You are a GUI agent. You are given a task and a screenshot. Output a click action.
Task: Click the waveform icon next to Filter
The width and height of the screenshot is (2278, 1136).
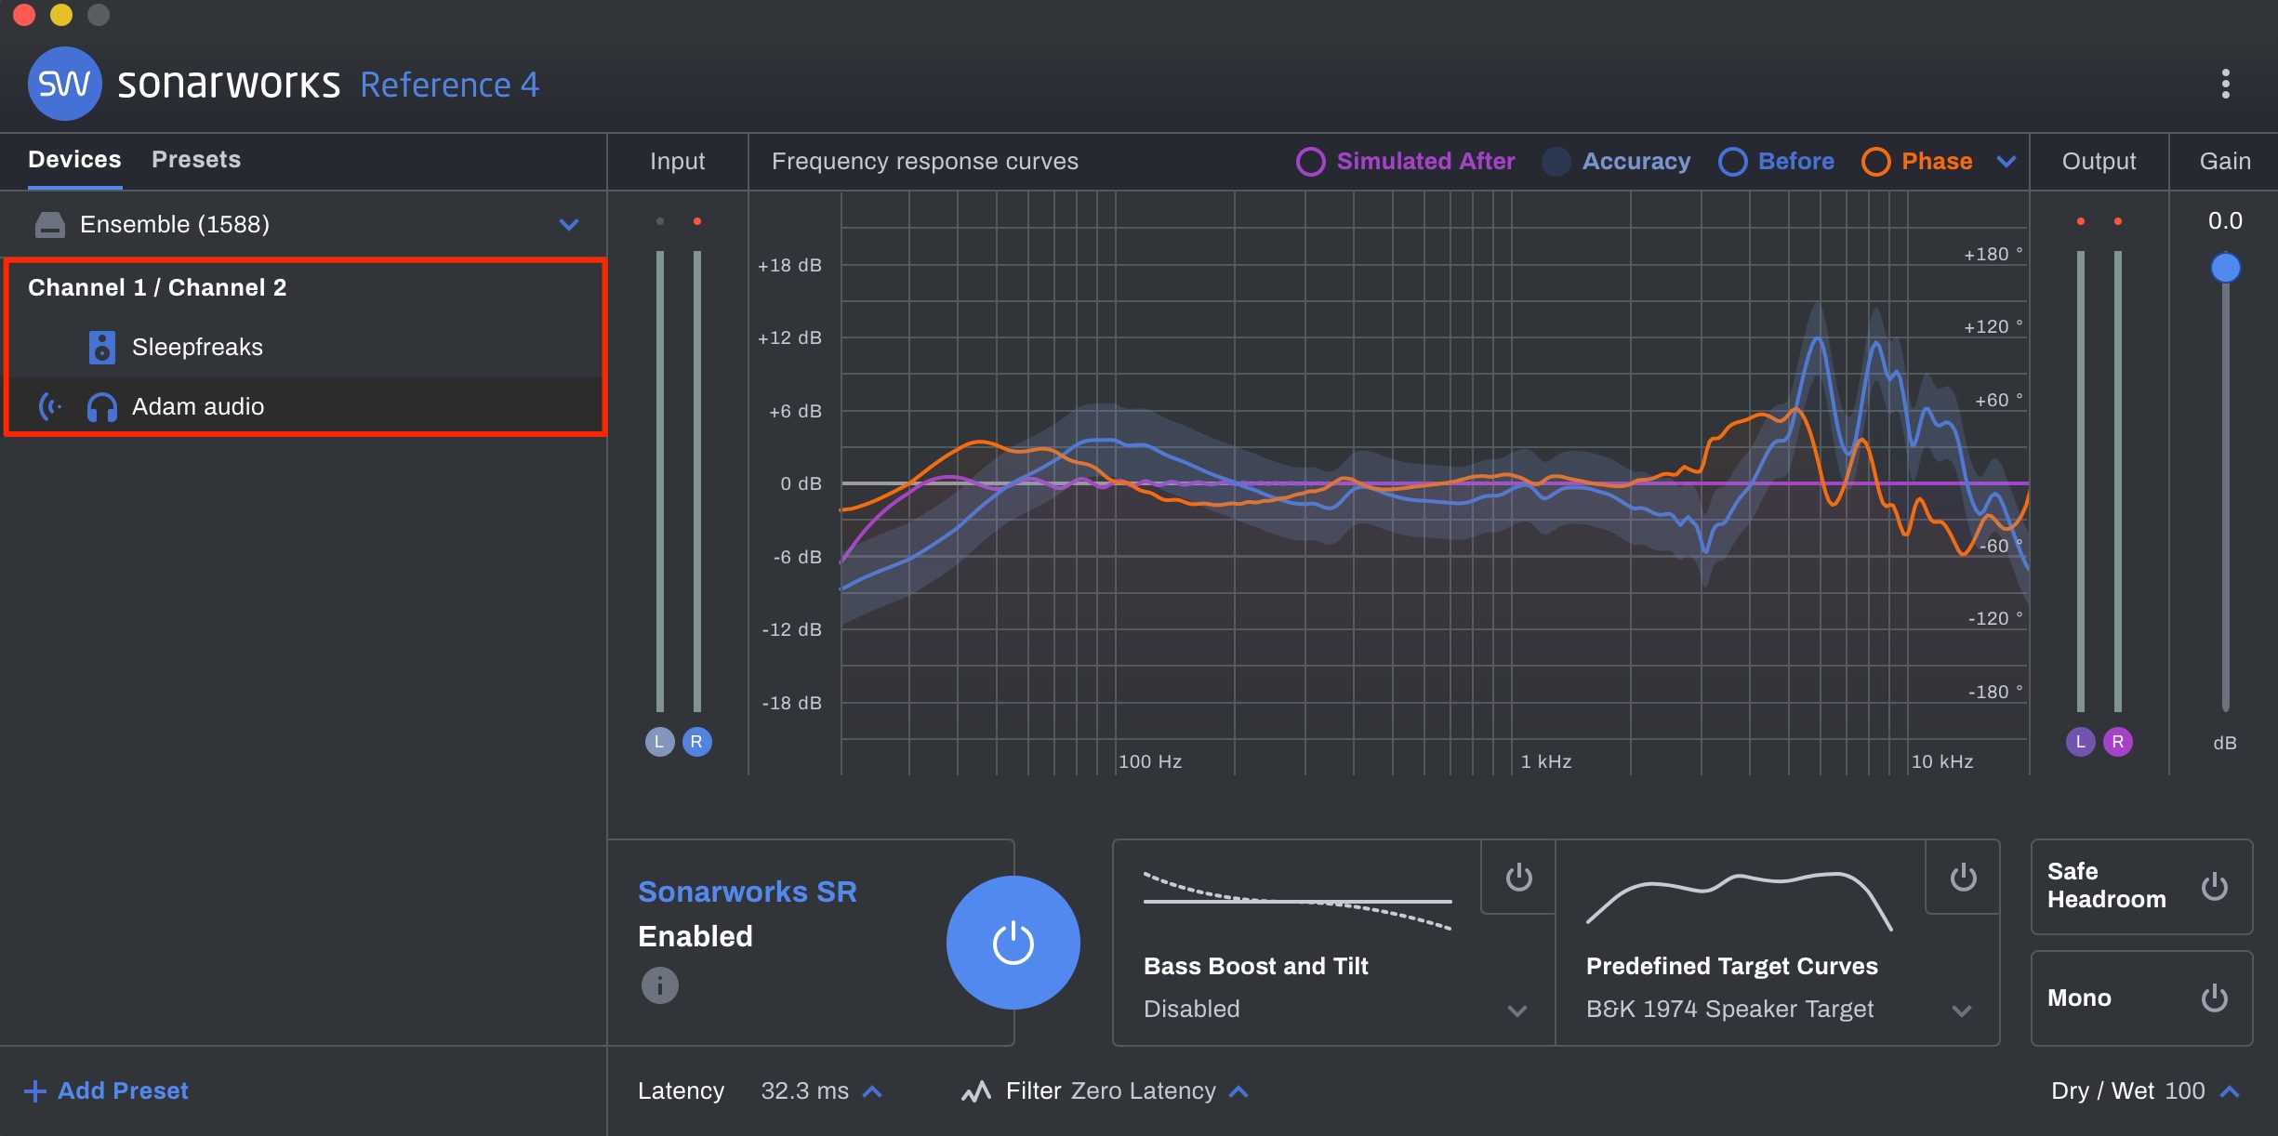975,1090
